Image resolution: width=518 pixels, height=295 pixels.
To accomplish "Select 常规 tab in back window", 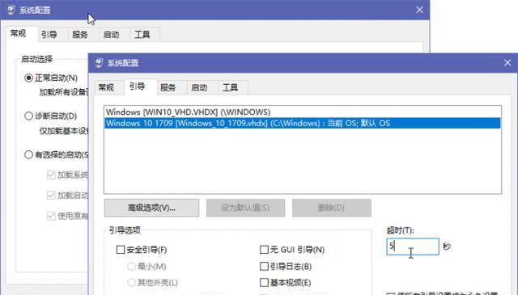I will click(18, 34).
